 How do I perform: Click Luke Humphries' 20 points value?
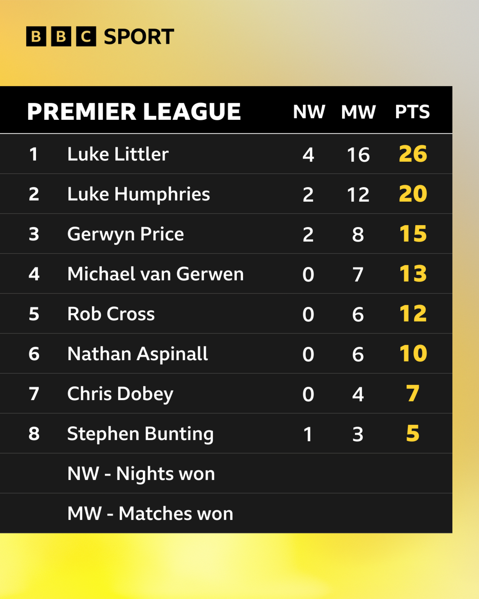point(413,194)
